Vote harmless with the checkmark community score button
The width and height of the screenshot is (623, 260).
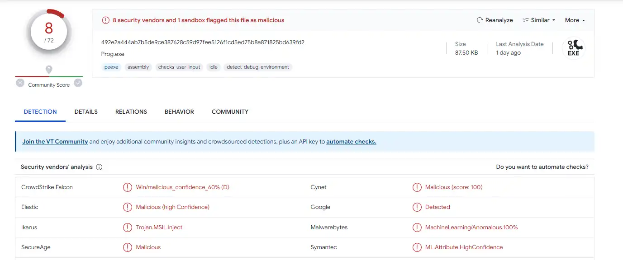pyautogui.click(x=78, y=83)
